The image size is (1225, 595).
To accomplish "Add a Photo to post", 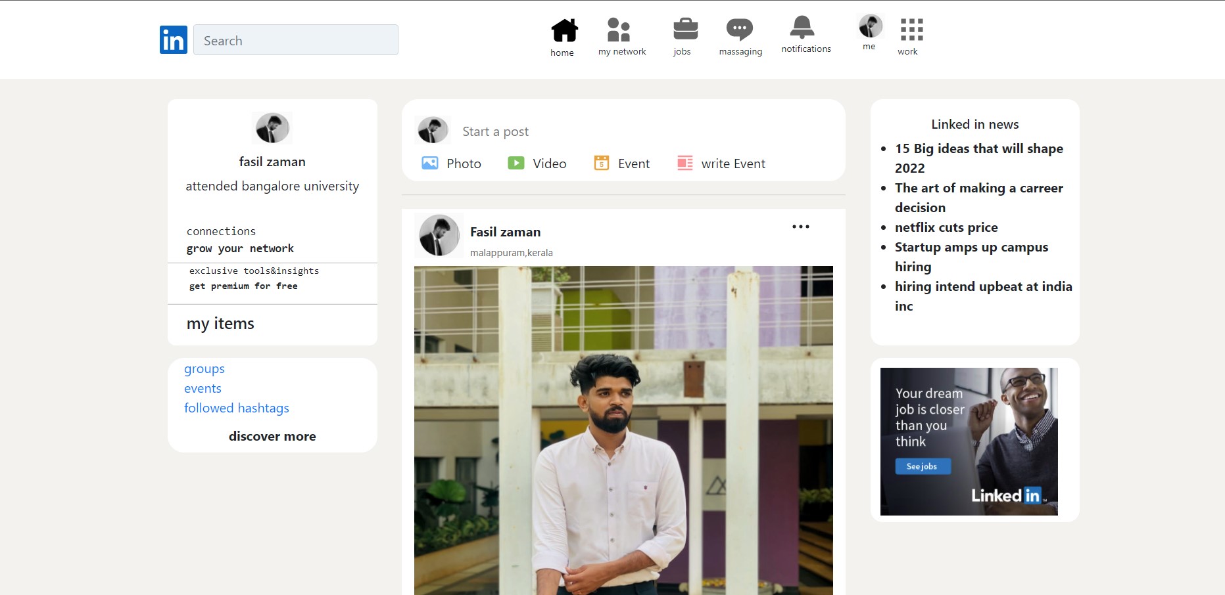I will 451,164.
